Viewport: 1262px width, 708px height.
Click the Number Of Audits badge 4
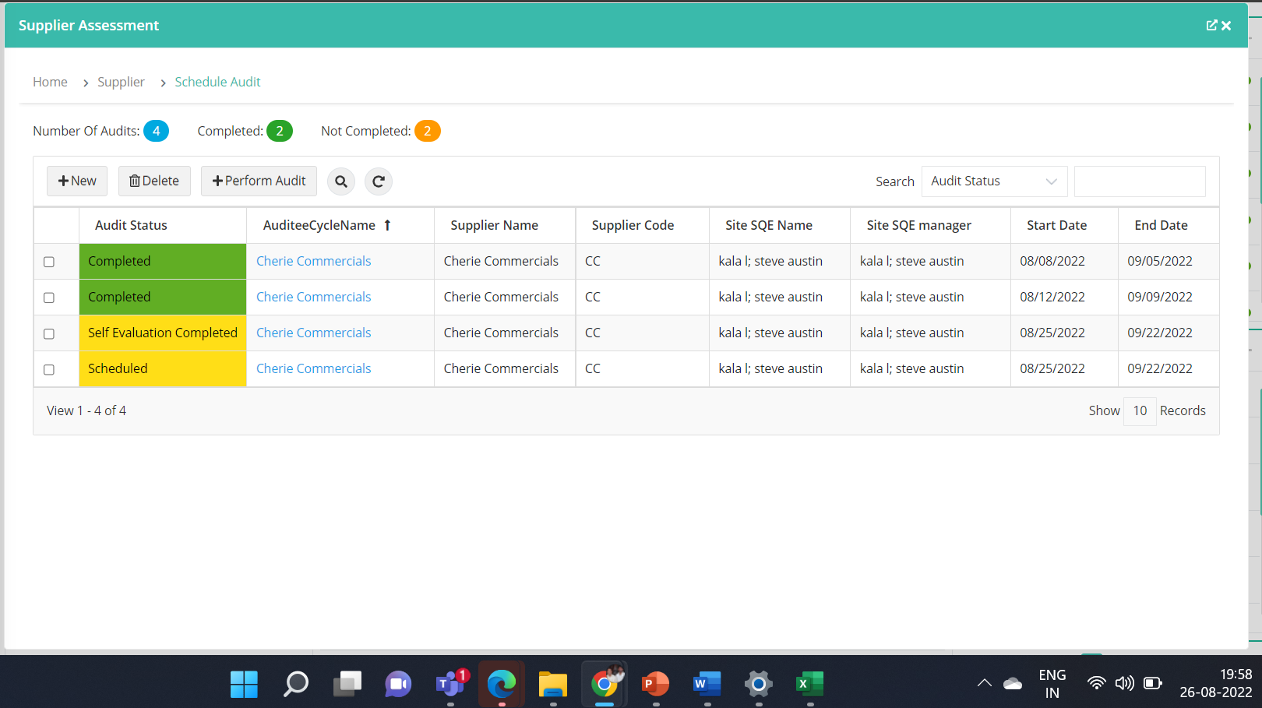coord(156,131)
